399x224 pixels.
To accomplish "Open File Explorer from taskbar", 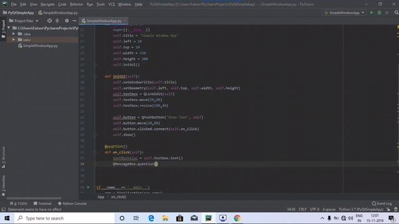I will pyautogui.click(x=165, y=218).
